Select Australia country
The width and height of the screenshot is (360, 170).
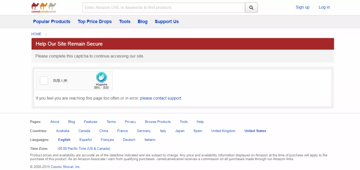[63, 131]
